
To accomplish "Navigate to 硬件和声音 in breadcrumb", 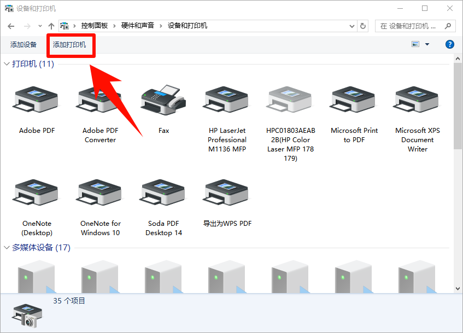I will click(138, 26).
